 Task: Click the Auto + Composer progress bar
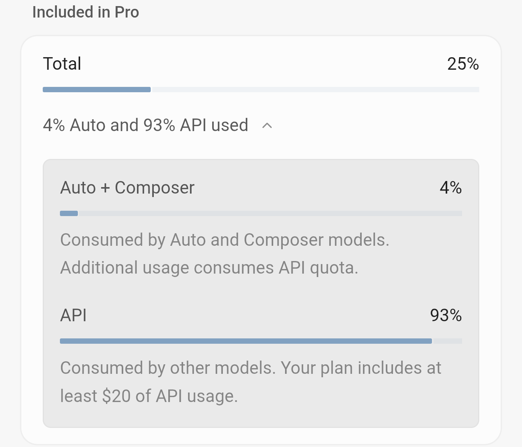click(261, 213)
